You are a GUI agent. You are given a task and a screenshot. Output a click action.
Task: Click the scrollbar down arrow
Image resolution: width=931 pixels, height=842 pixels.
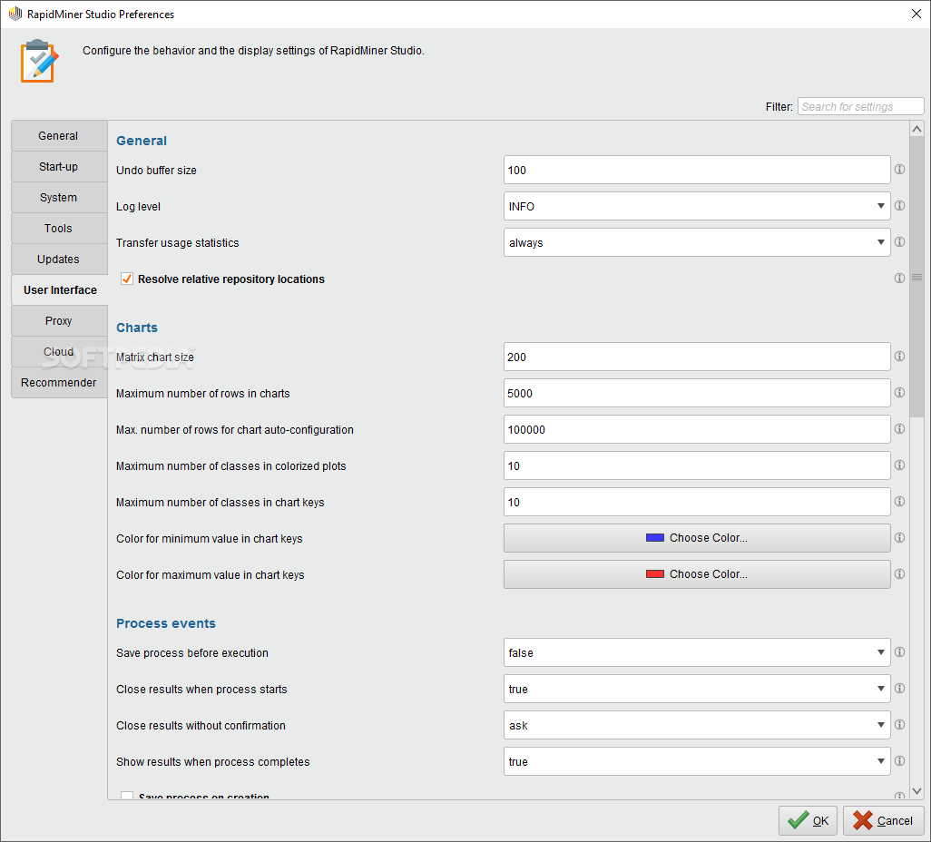[916, 791]
